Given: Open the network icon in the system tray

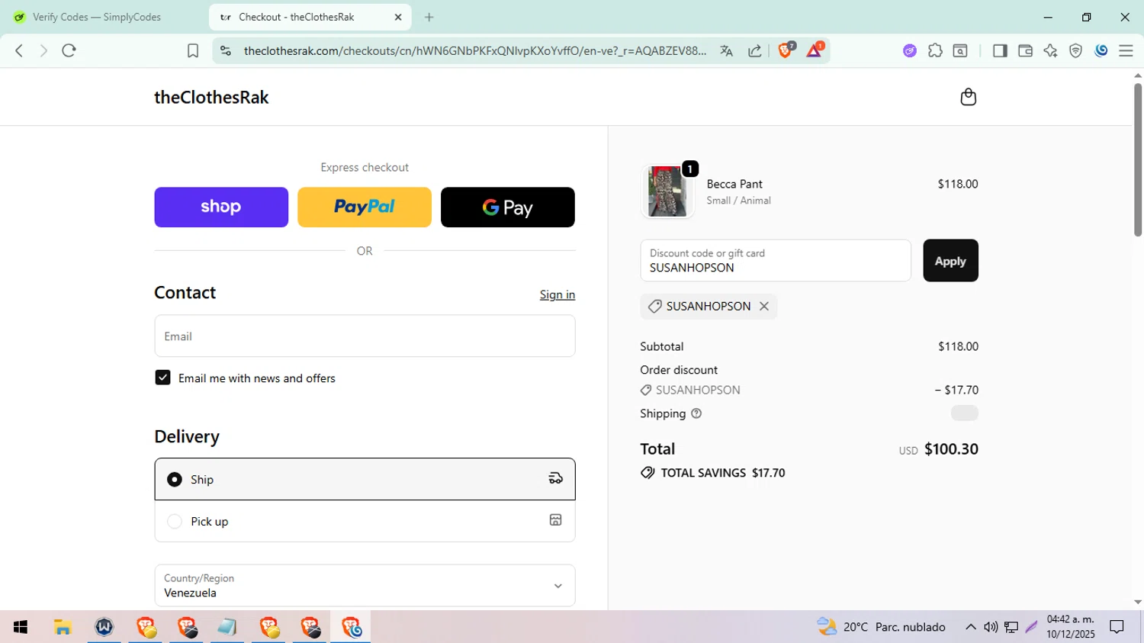Looking at the screenshot, I should (1011, 627).
